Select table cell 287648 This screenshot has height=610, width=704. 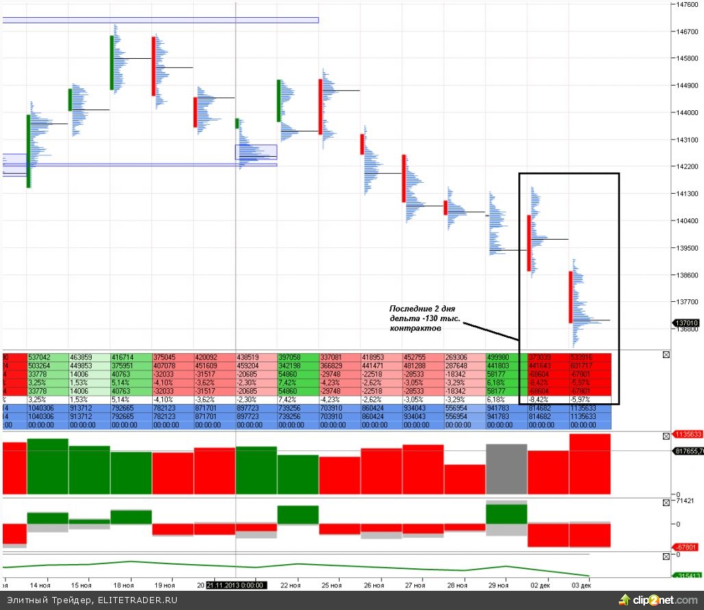(x=465, y=366)
